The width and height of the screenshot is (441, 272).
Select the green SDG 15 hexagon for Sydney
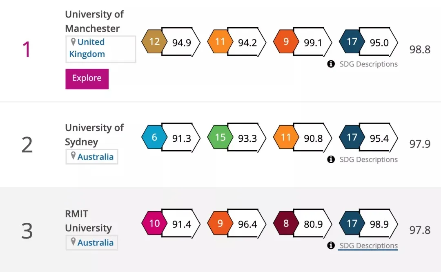(x=220, y=138)
